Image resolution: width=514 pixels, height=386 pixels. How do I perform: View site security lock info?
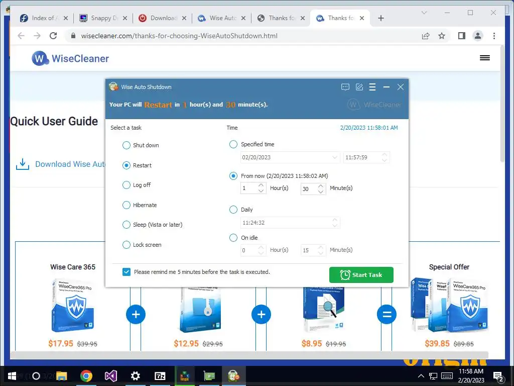(x=73, y=36)
